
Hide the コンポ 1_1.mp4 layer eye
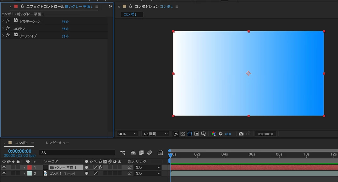point(4,173)
